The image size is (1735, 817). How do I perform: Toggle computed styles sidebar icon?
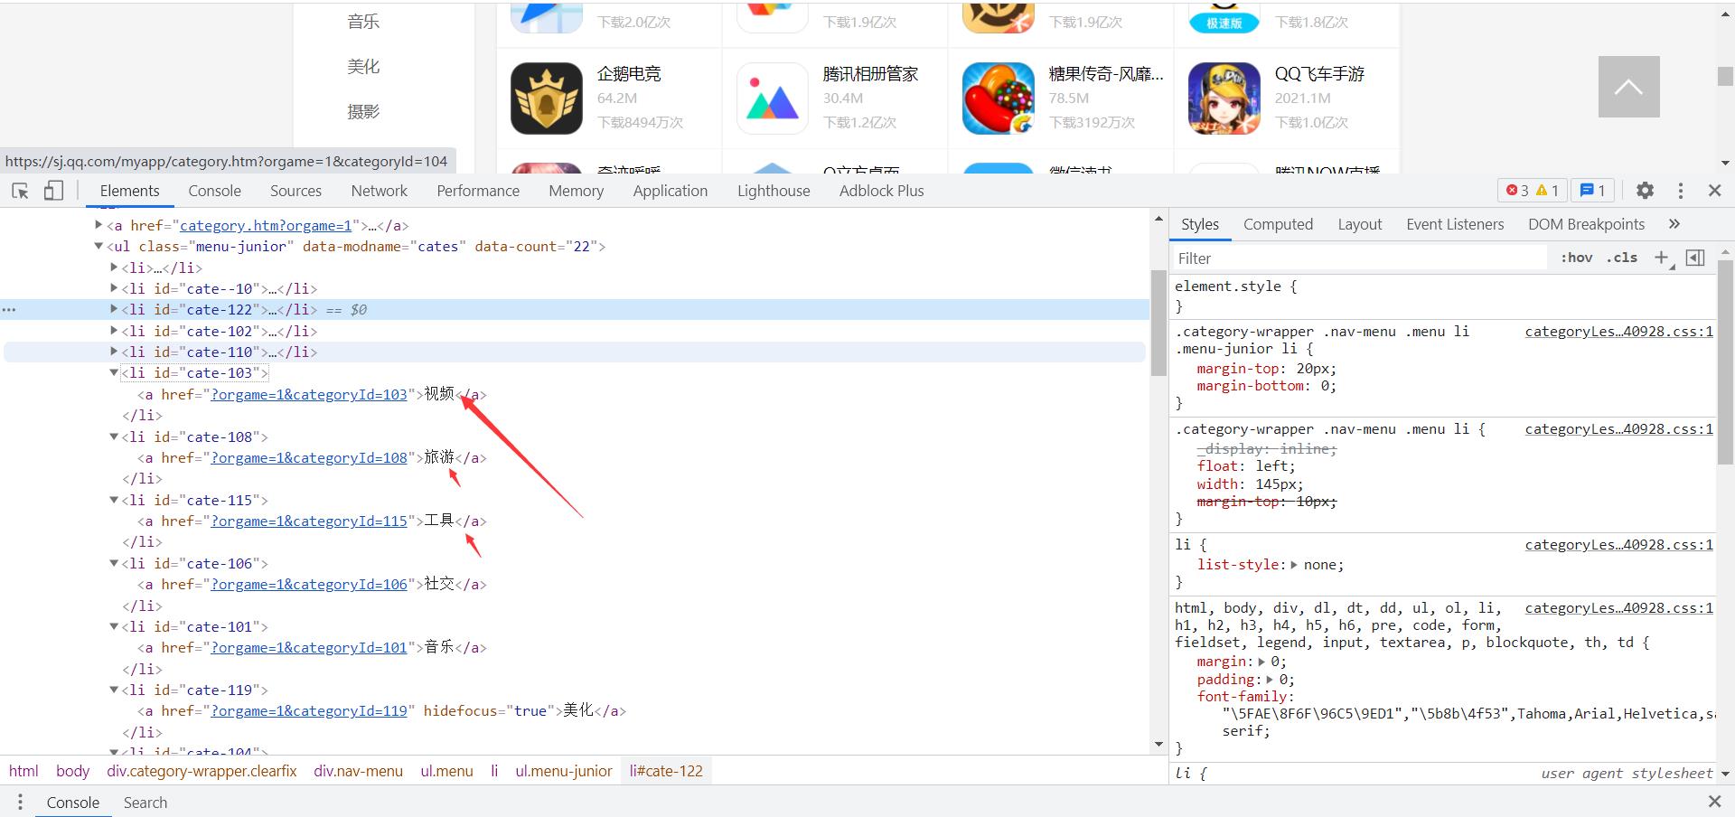pos(1695,258)
